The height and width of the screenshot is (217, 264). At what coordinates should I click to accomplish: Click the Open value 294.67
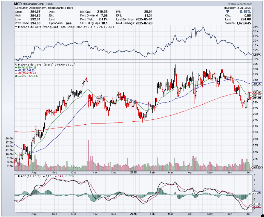(35, 12)
